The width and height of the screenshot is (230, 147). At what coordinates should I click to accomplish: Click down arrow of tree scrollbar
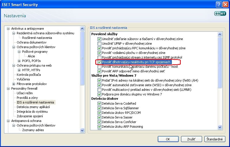coord(82,130)
